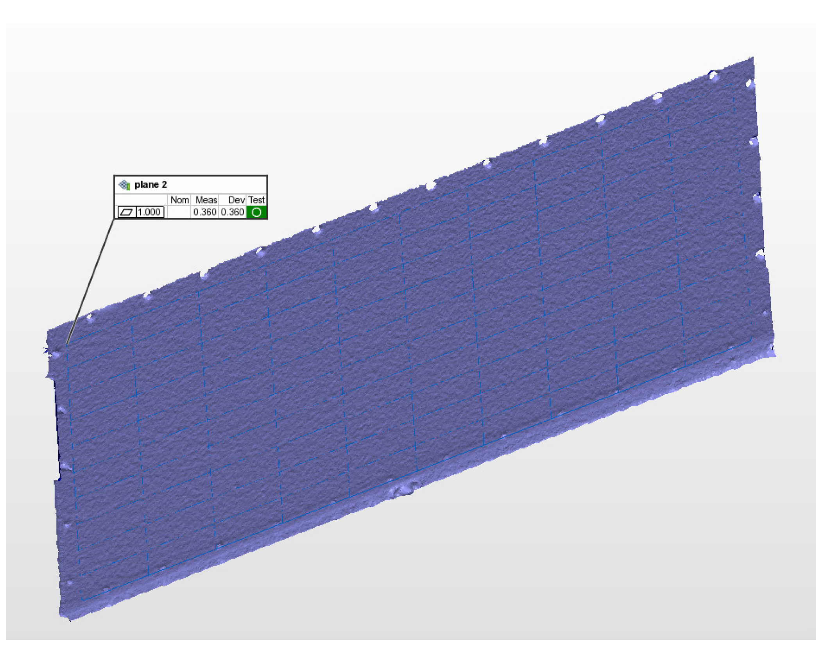Screen dimensions: 829x649
Task: Click the leader line endpoint on mesh
Action: 67,344
